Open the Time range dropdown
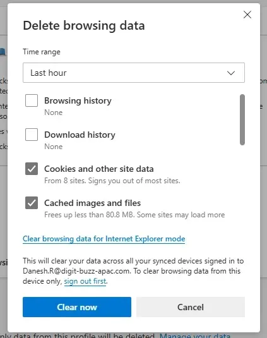Screen dimensions: 267x338 [x=134, y=73]
